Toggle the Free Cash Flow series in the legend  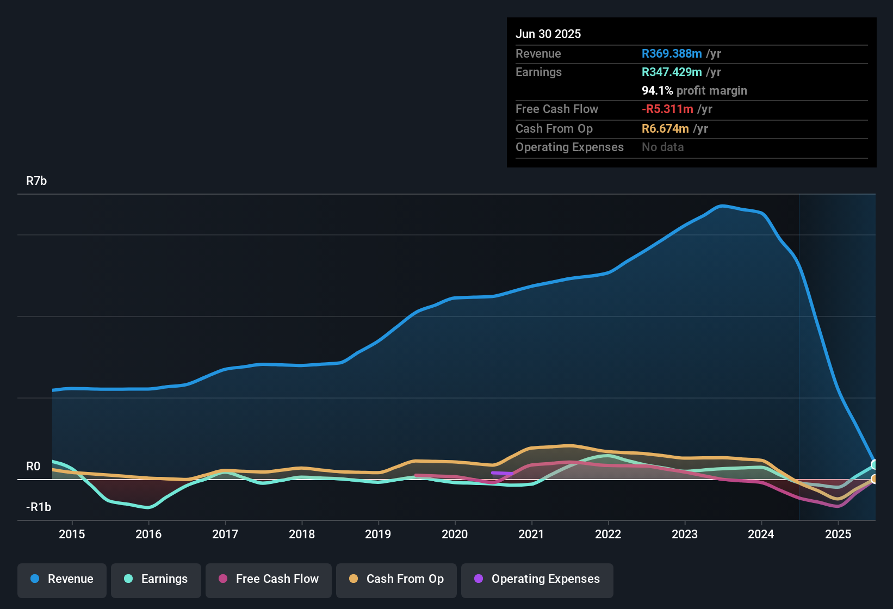tap(268, 579)
